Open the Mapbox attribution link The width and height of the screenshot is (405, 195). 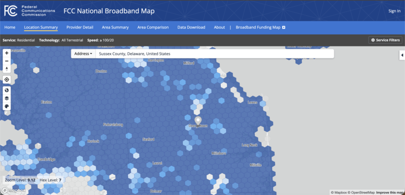339,192
